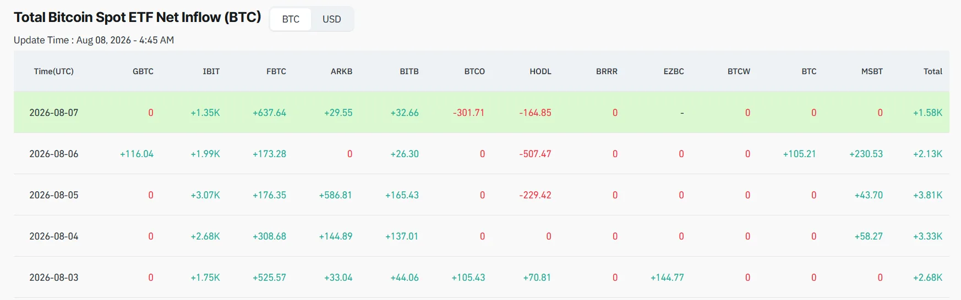Click the +308.68 FBTC value
Screen dimensions: 961x300
tap(269, 236)
